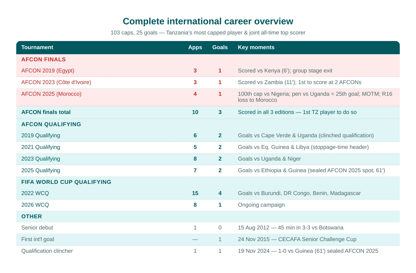Click the 'First int'l goal' row label
Image resolution: width=416 pixels, height=273 pixels.
click(38, 239)
